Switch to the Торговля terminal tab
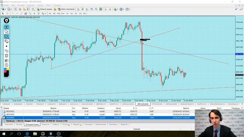244x137 pixels. click(9, 124)
